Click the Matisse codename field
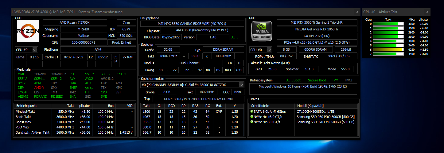This screenshot has width=444, height=153. [83, 36]
